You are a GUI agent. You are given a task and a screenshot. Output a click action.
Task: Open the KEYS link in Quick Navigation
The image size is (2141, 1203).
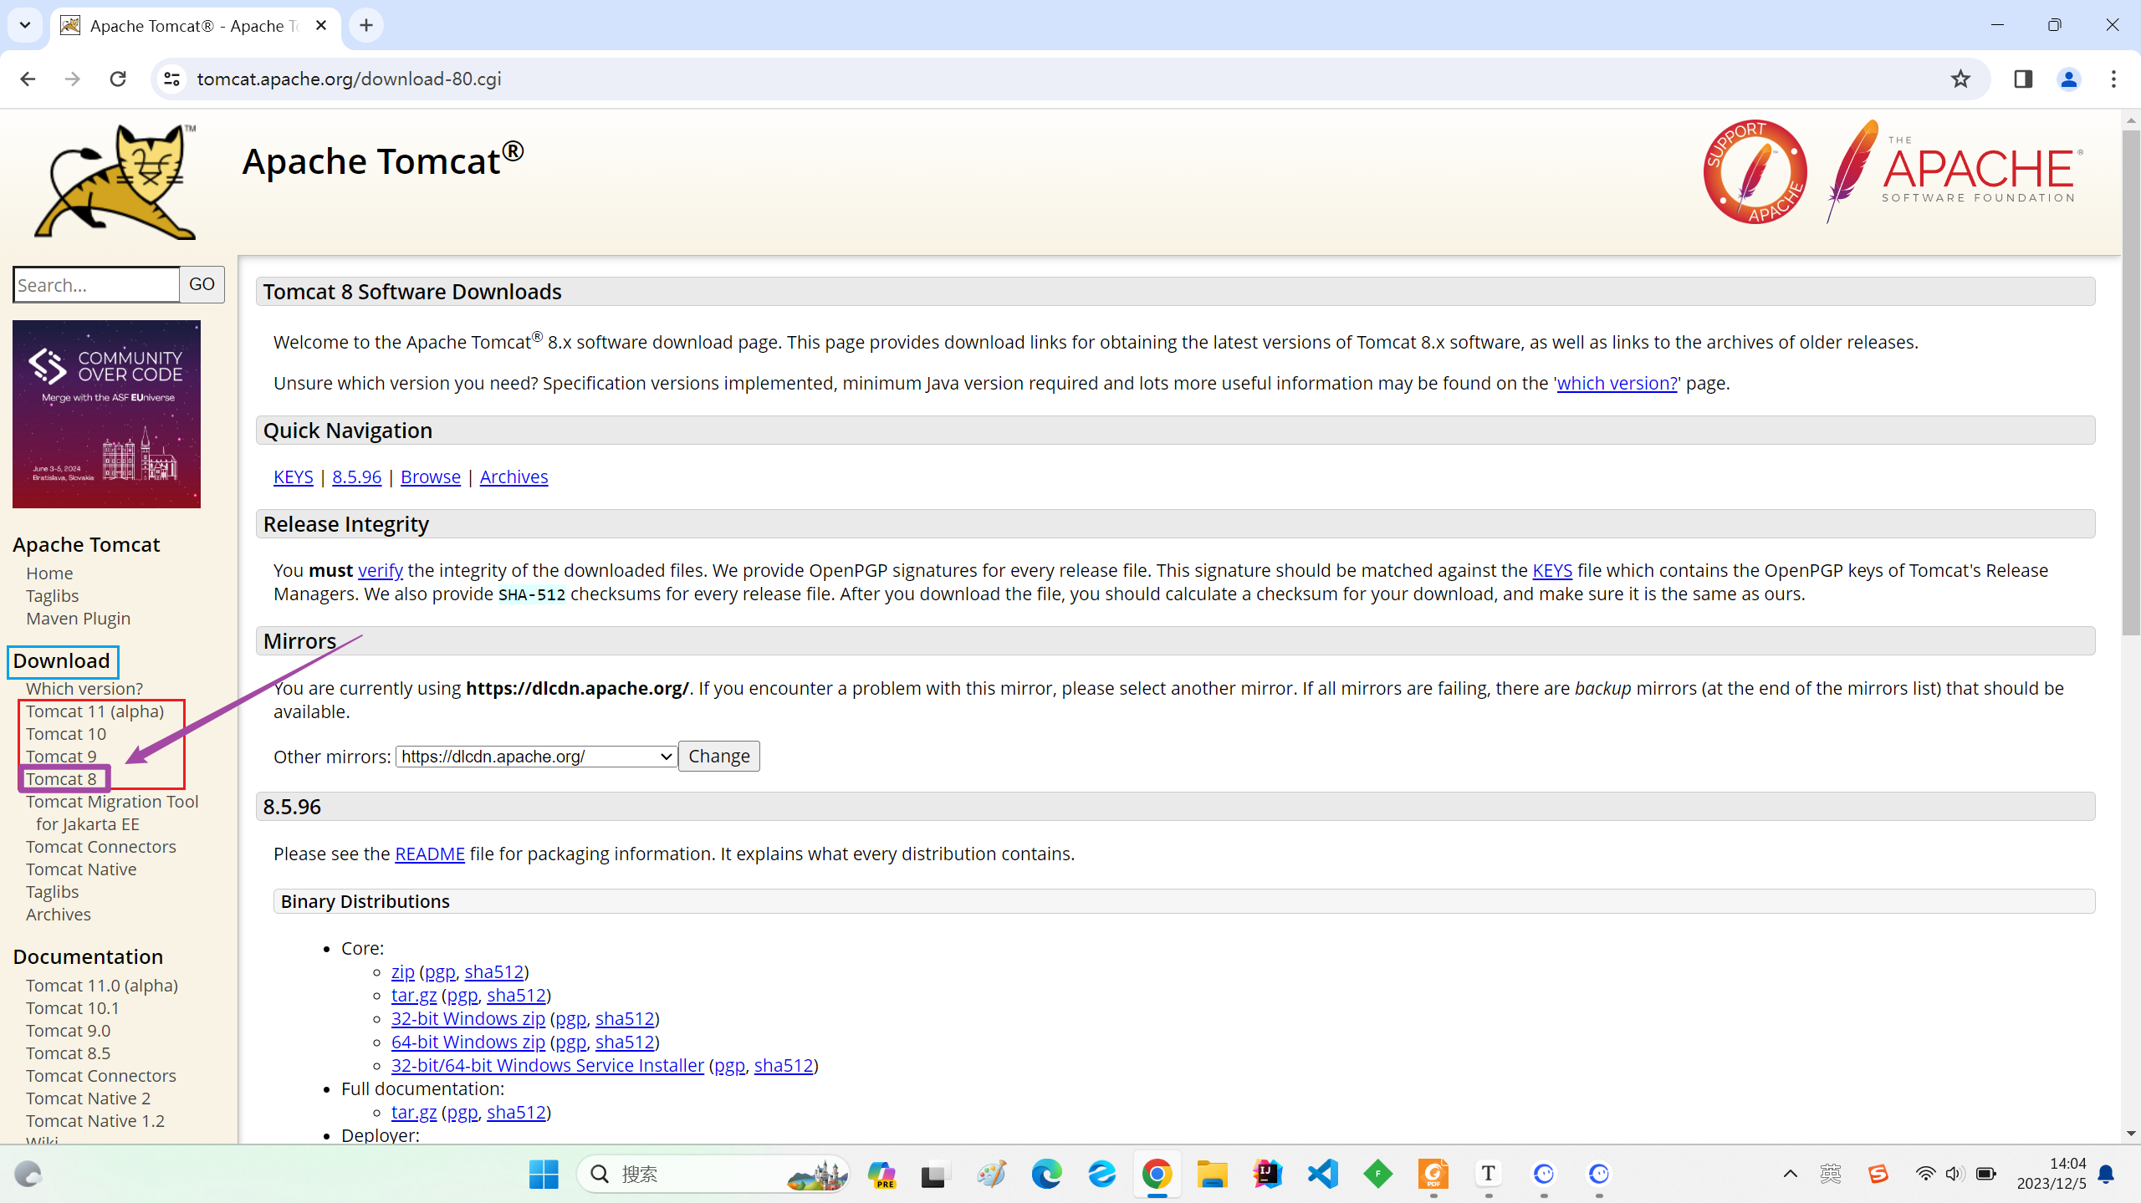pos(293,477)
